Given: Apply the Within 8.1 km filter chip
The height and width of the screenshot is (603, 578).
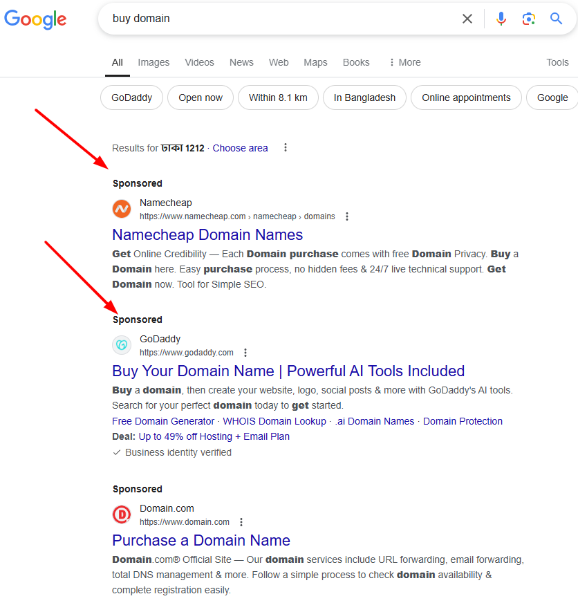Looking at the screenshot, I should (278, 98).
